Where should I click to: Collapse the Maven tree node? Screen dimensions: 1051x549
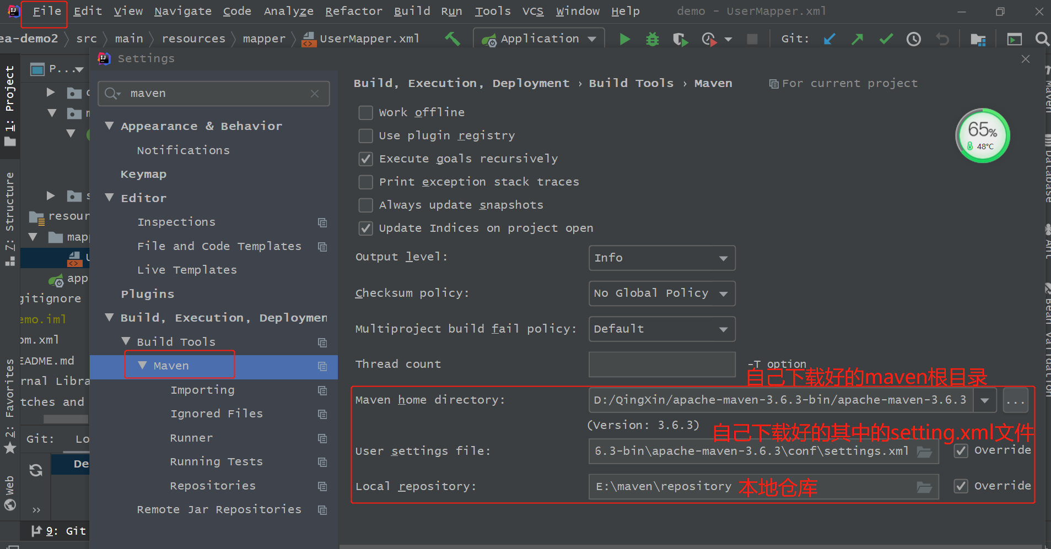[x=142, y=366]
